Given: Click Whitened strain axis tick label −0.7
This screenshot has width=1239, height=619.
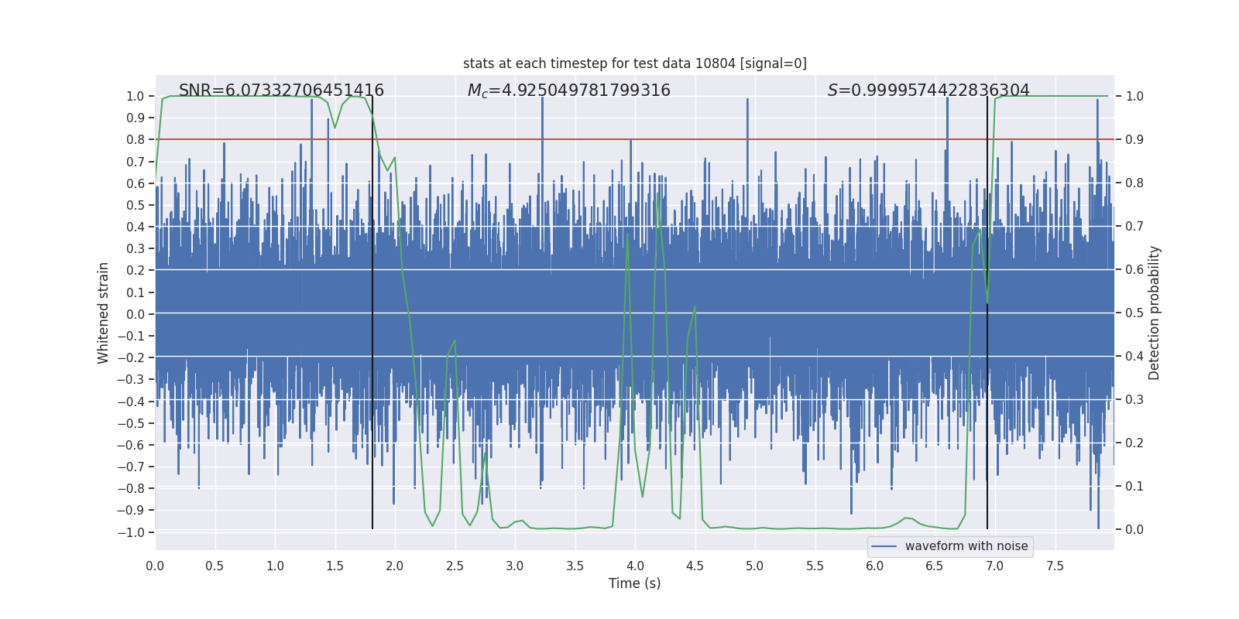Looking at the screenshot, I should 131,467.
